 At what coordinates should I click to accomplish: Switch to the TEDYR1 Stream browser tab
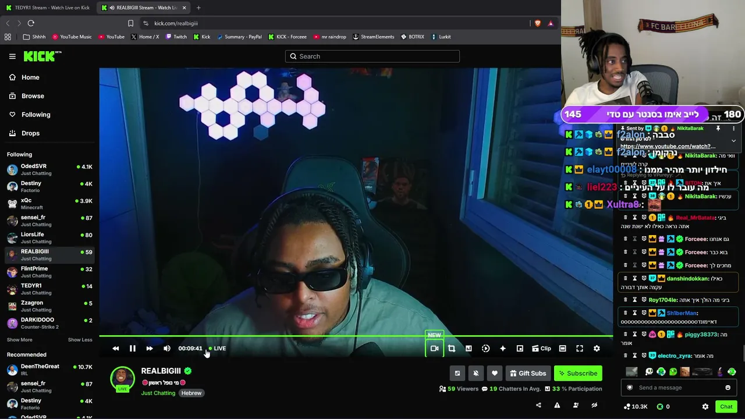point(48,8)
